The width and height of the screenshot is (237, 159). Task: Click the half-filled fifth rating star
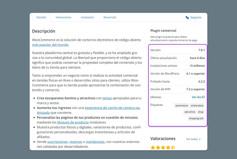point(173,148)
